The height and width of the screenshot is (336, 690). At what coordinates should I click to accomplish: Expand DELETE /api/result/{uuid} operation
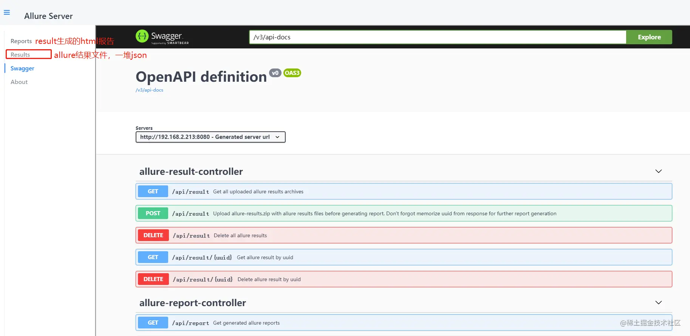[x=404, y=279]
